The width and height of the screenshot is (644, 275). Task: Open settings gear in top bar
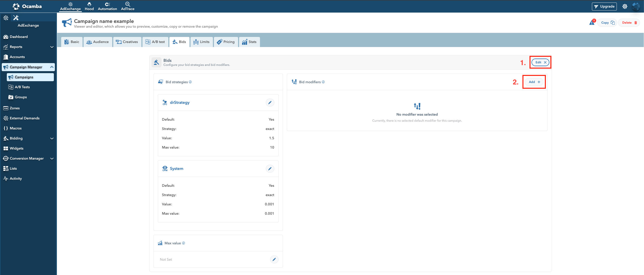coord(625,7)
